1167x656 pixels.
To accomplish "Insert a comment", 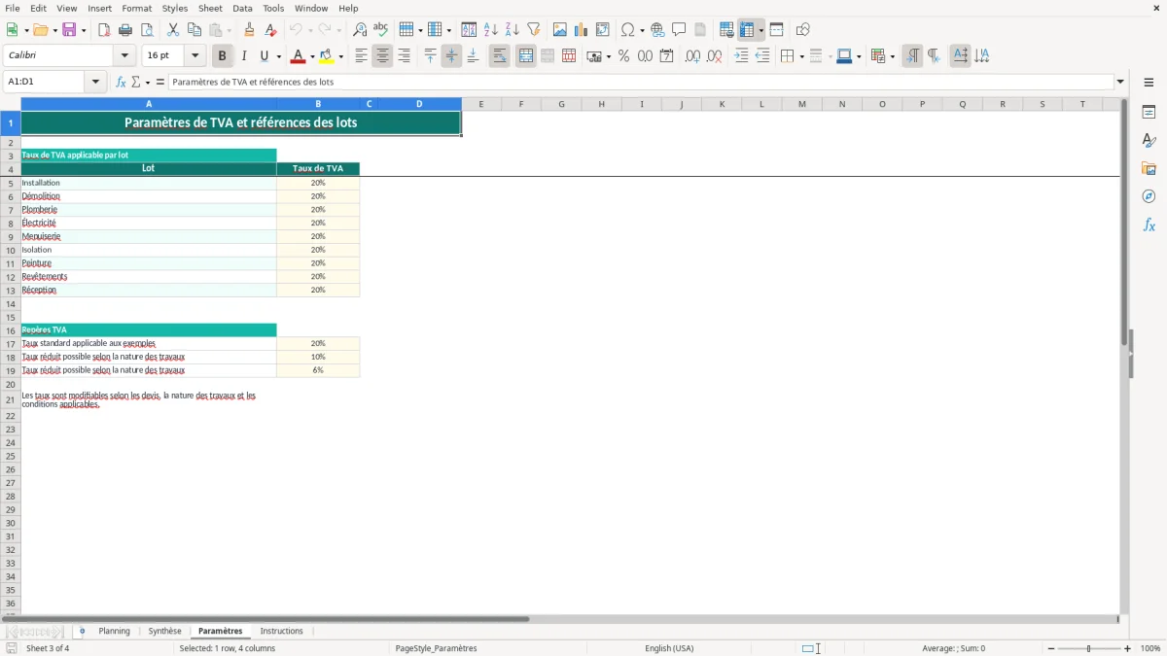I will (679, 30).
